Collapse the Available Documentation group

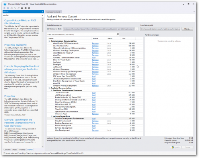[49, 88]
